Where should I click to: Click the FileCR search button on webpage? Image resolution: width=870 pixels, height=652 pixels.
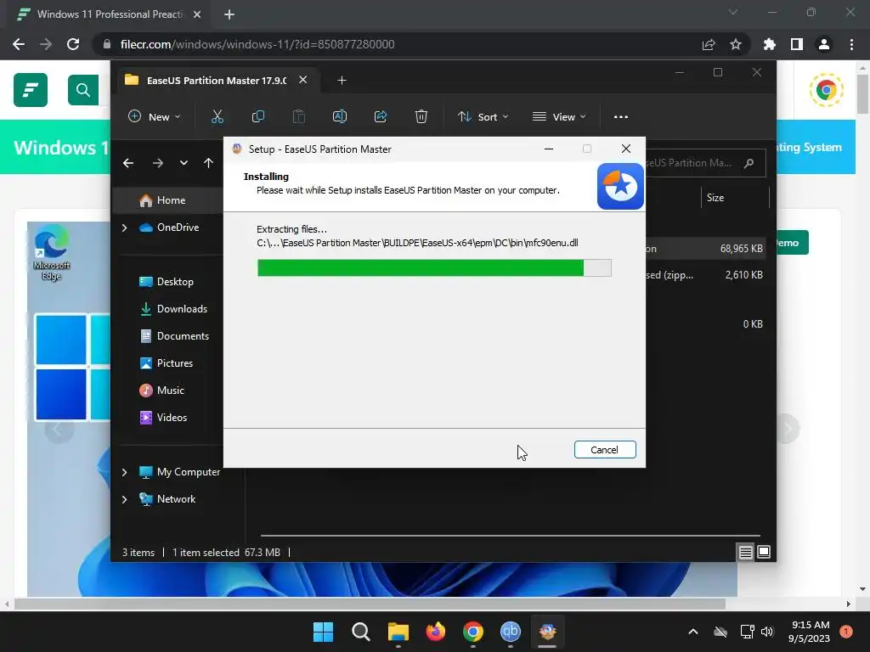click(x=83, y=90)
